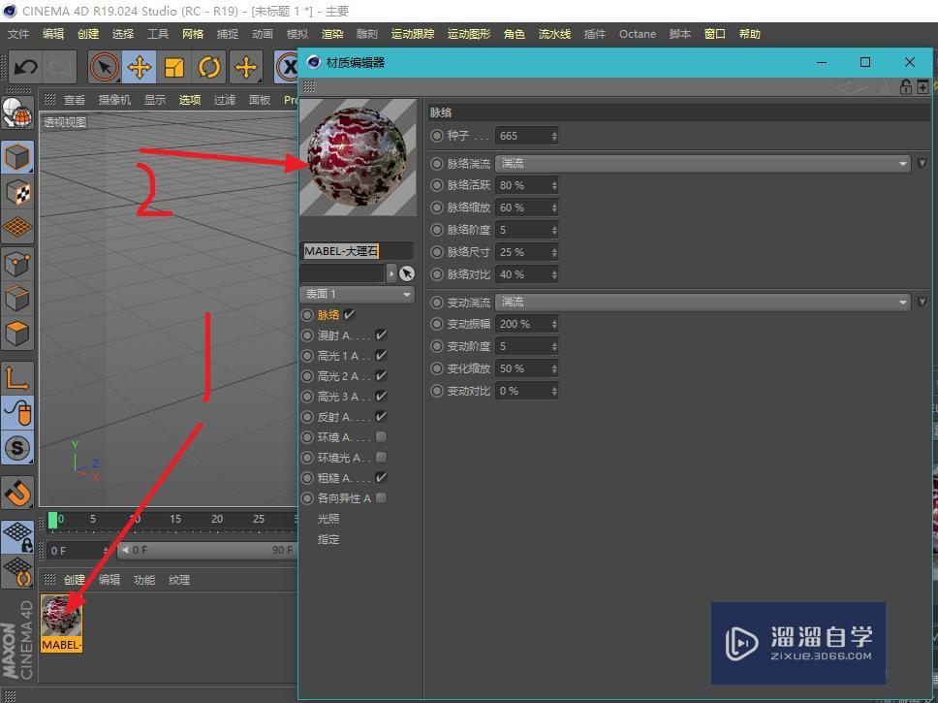
Task: Click the 脉络缩放 60 % field
Action: point(526,208)
